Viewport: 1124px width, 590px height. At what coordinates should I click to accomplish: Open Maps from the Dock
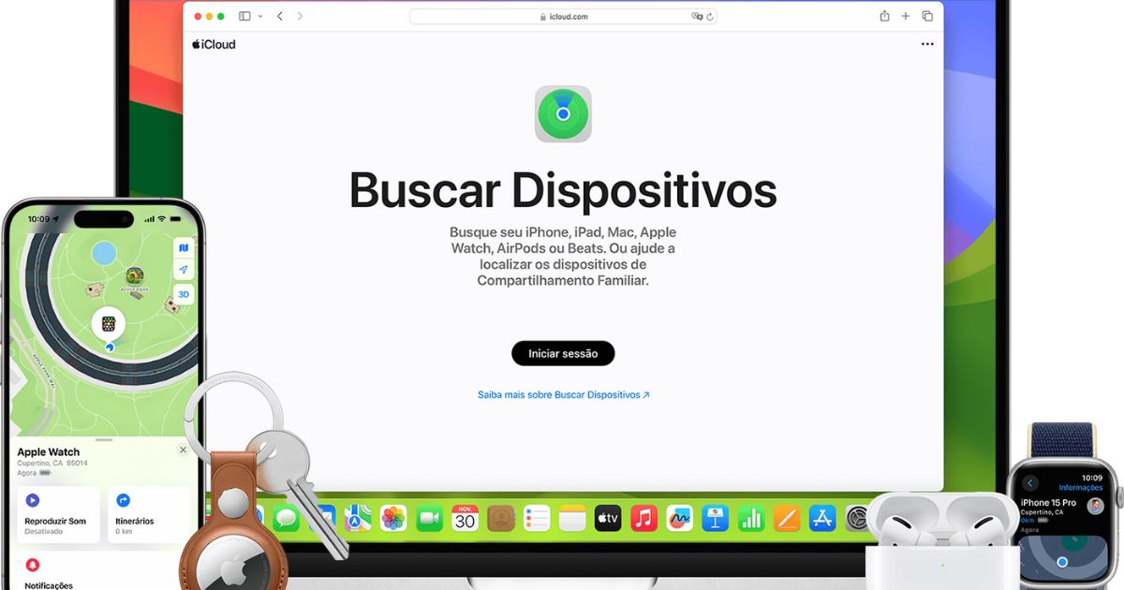[x=358, y=518]
